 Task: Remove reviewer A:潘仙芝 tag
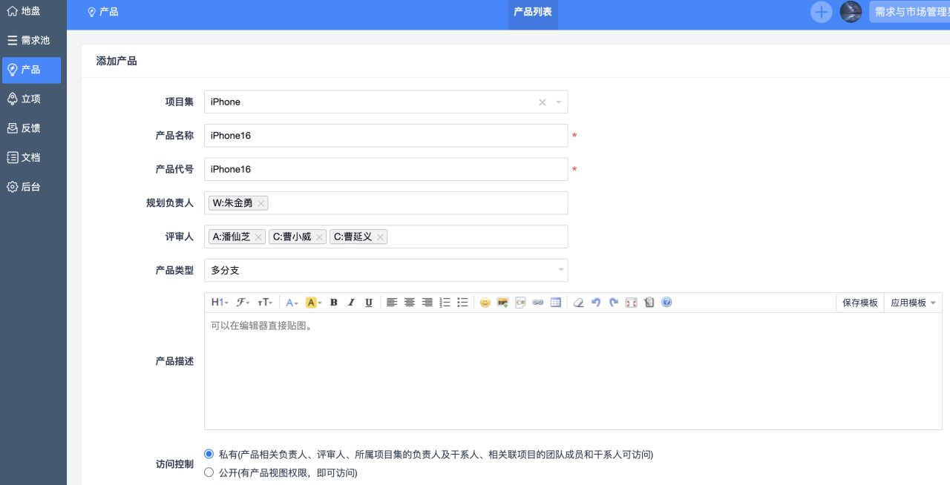[258, 237]
